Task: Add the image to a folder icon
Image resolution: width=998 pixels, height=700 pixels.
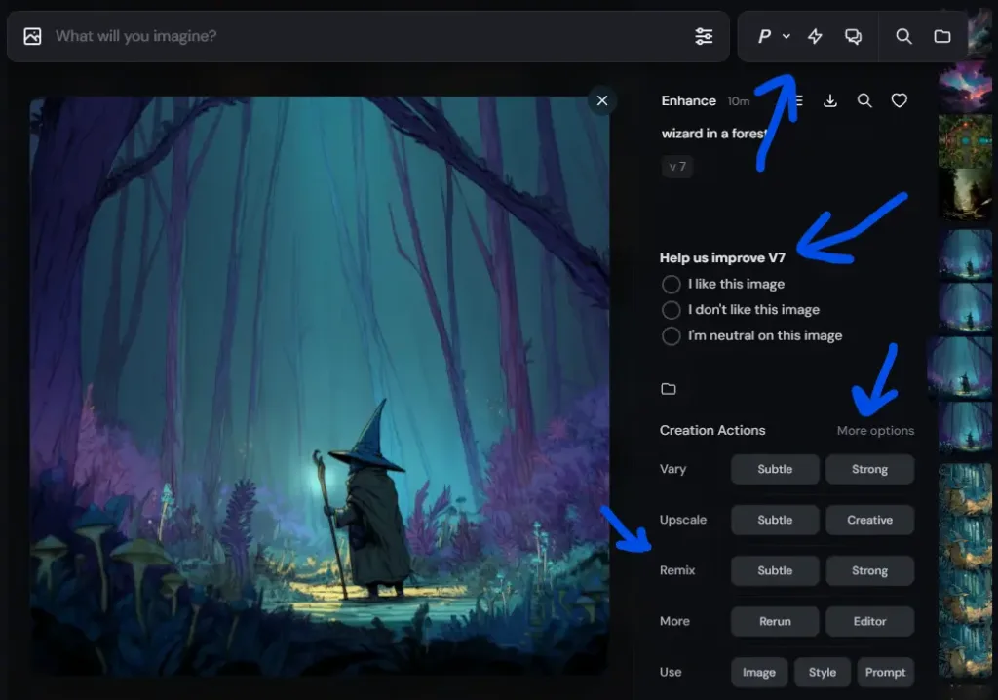Action: [x=669, y=389]
